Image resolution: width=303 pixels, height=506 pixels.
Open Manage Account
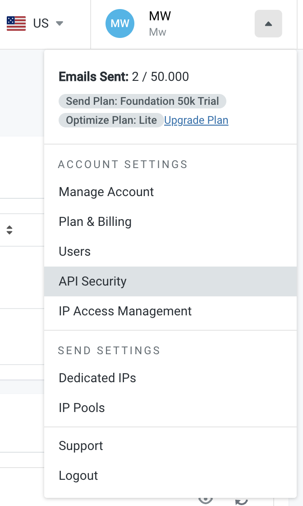pos(170,192)
